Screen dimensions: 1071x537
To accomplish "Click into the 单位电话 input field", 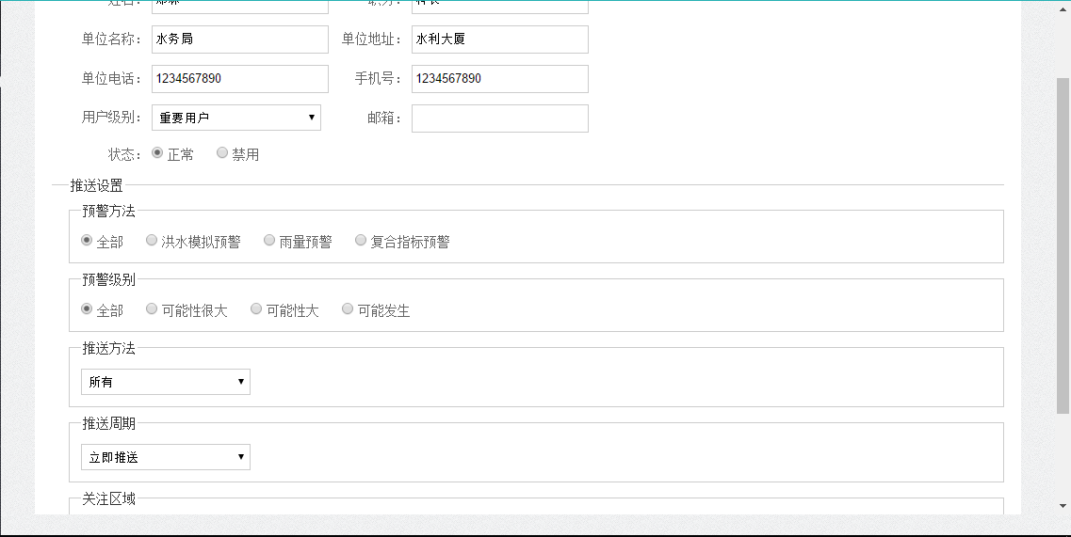I will tap(239, 79).
